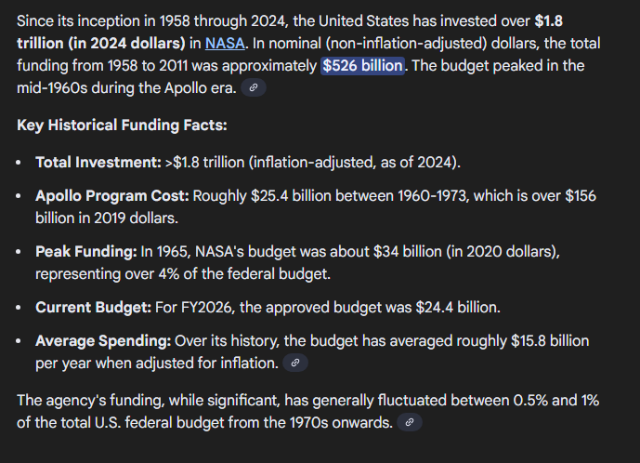Click the 'Key Historical Funding Facts:' heading
This screenshot has width=640, height=463.
click(122, 125)
